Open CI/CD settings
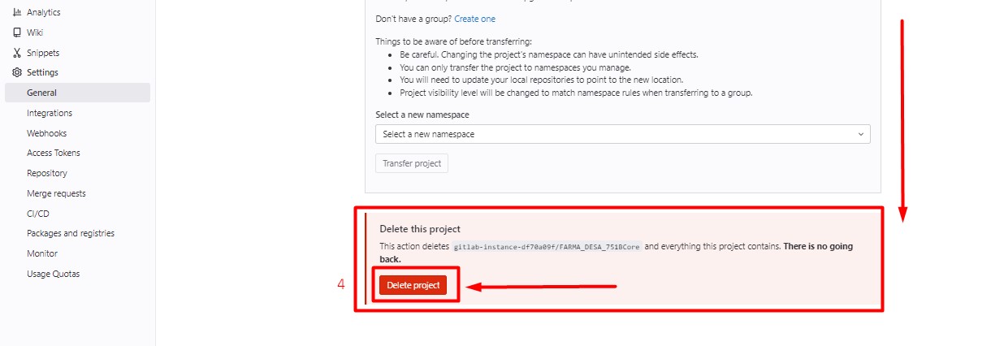The height and width of the screenshot is (346, 991). point(39,214)
